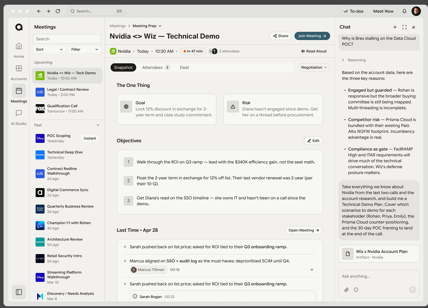Image resolution: width=428 pixels, height=308 pixels.
Task: Open Accounts in sidebar
Action: tap(19, 72)
